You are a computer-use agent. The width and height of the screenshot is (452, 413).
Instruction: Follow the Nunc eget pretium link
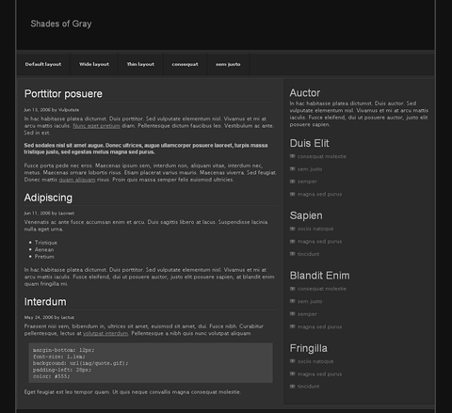[96, 126]
